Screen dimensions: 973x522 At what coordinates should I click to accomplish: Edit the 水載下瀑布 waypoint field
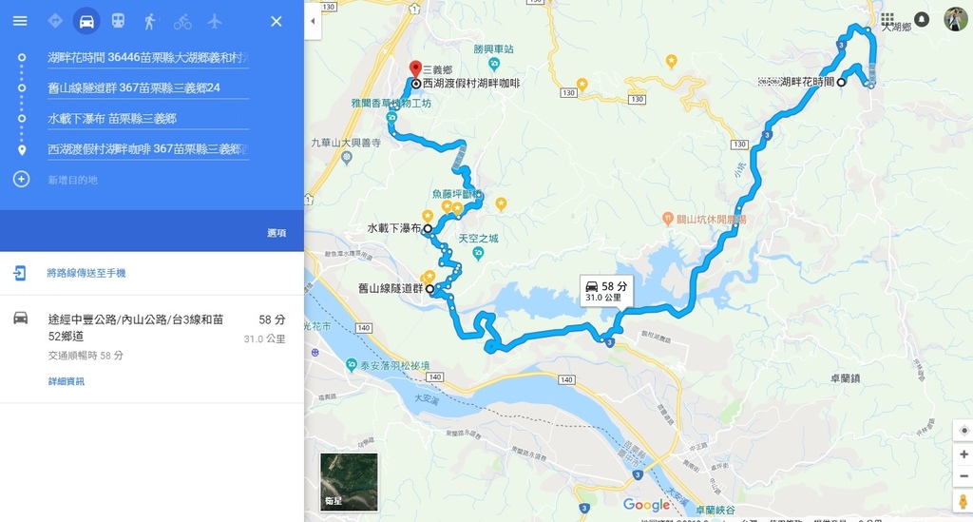tap(147, 119)
